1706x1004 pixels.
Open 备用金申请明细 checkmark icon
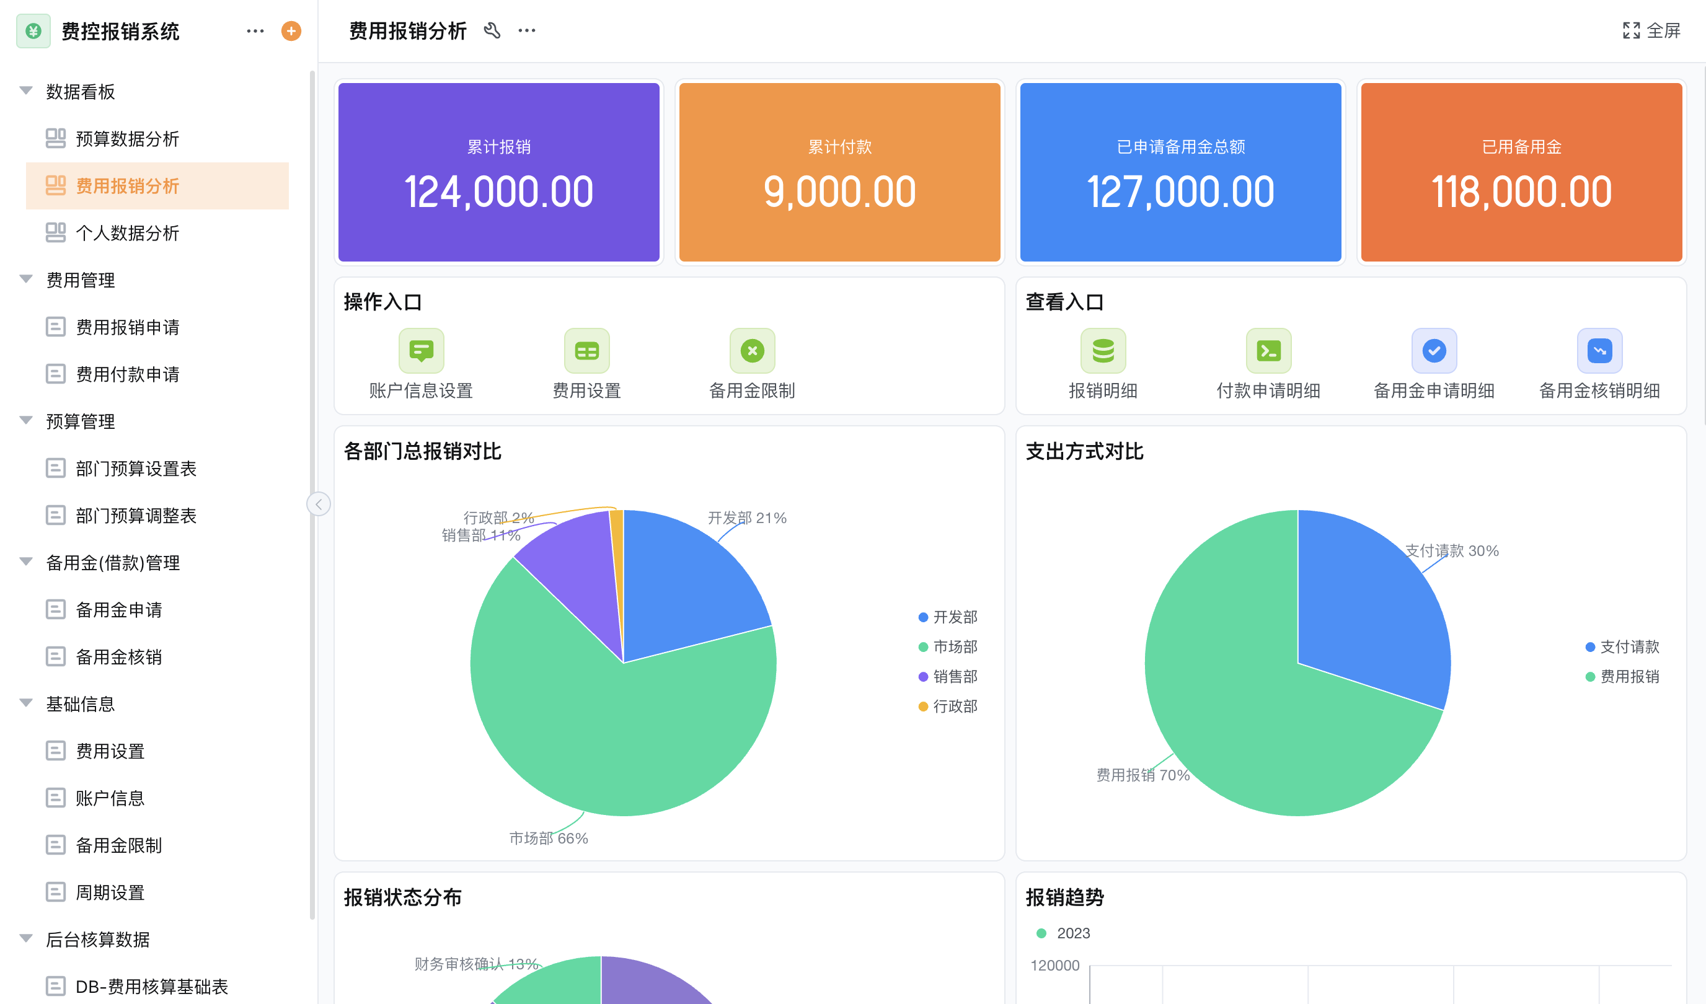click(1434, 351)
